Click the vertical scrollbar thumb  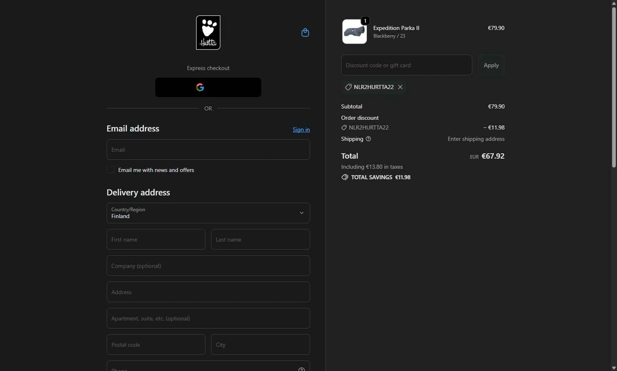coord(614,87)
